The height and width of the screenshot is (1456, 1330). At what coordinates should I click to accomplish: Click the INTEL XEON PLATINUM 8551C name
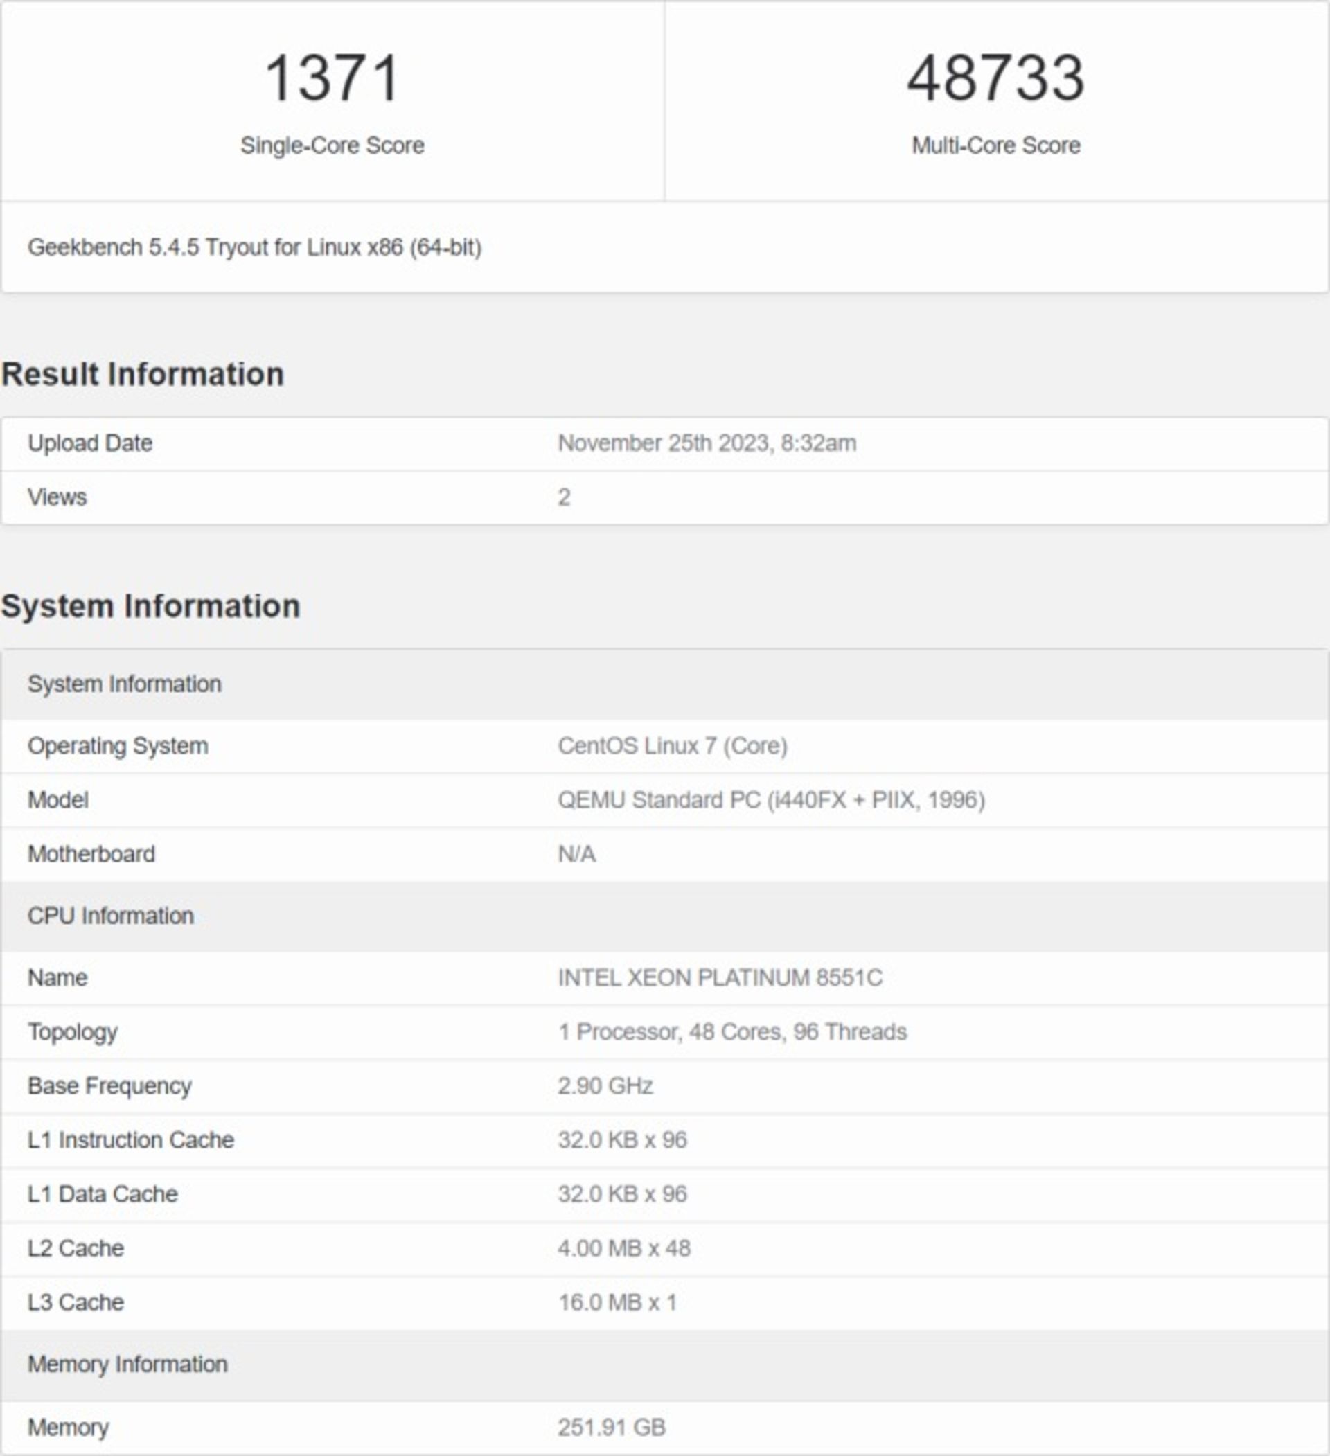pos(720,977)
